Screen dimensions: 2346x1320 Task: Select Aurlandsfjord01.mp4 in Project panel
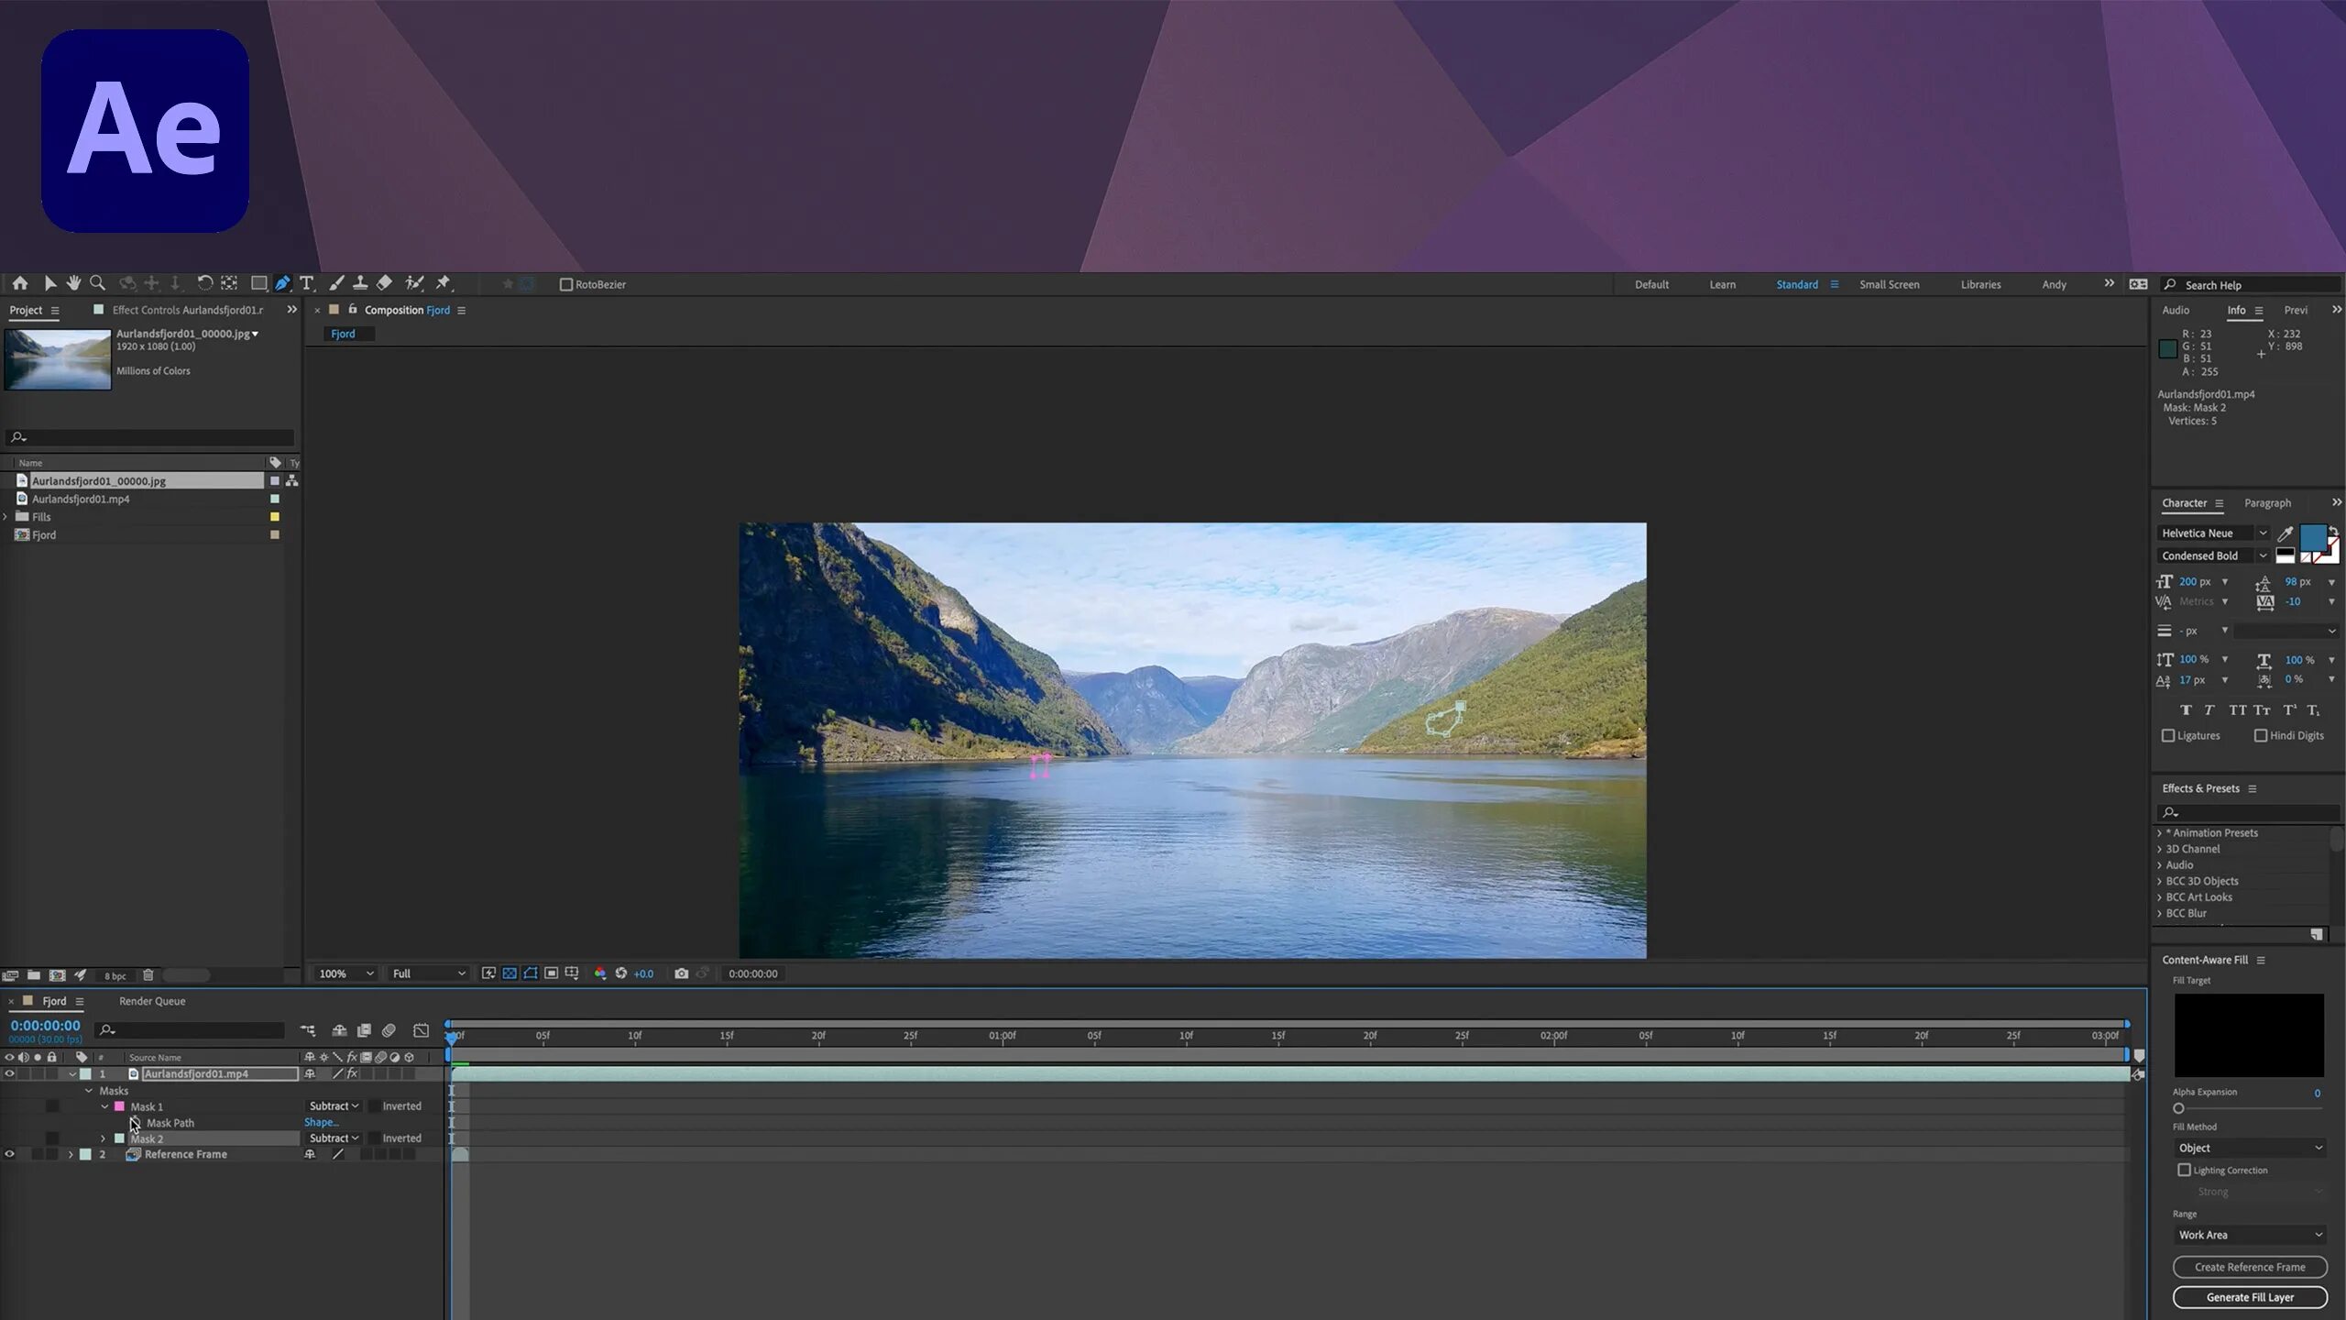(81, 499)
